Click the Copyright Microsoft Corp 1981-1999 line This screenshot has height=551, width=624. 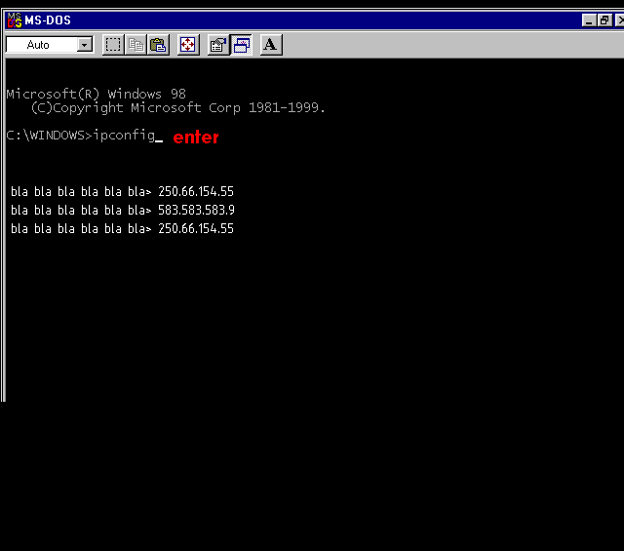coord(178,107)
